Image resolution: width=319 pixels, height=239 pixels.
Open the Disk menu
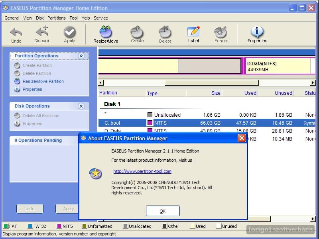[39, 18]
